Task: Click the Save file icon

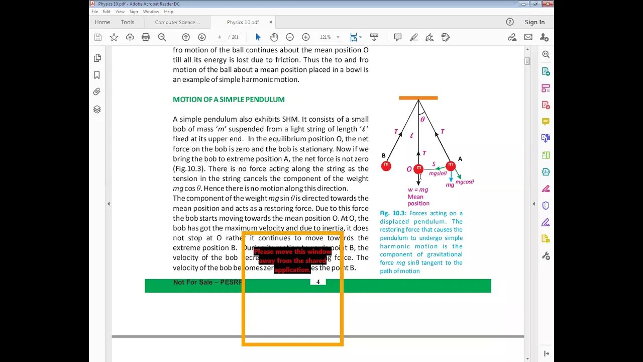Action: coord(98,37)
